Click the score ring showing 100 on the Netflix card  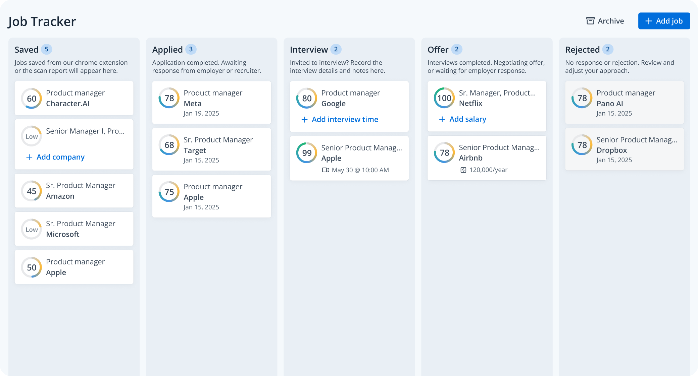pyautogui.click(x=444, y=98)
